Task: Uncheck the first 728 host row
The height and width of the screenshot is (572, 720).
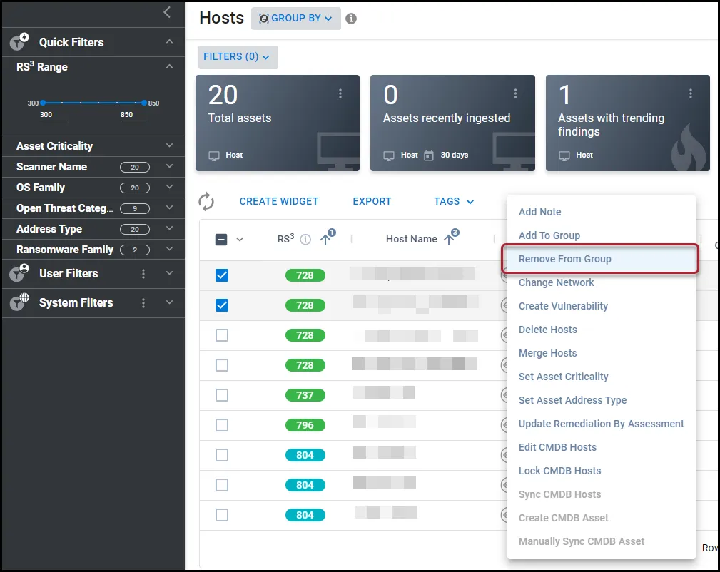Action: point(222,275)
